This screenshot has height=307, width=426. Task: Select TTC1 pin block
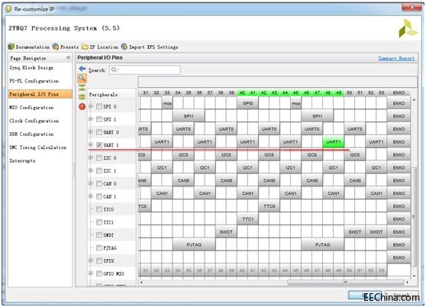pos(247,219)
